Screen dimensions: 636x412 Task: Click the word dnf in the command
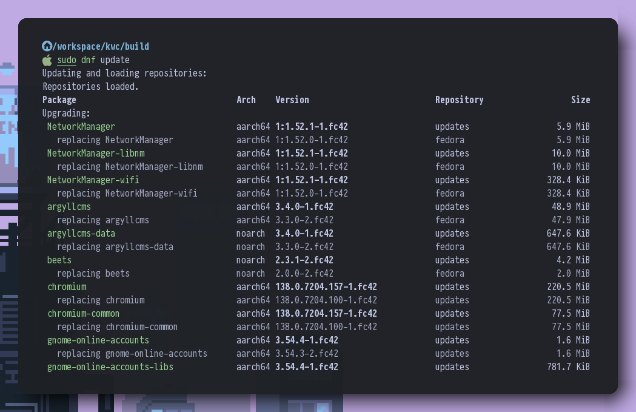pos(89,60)
